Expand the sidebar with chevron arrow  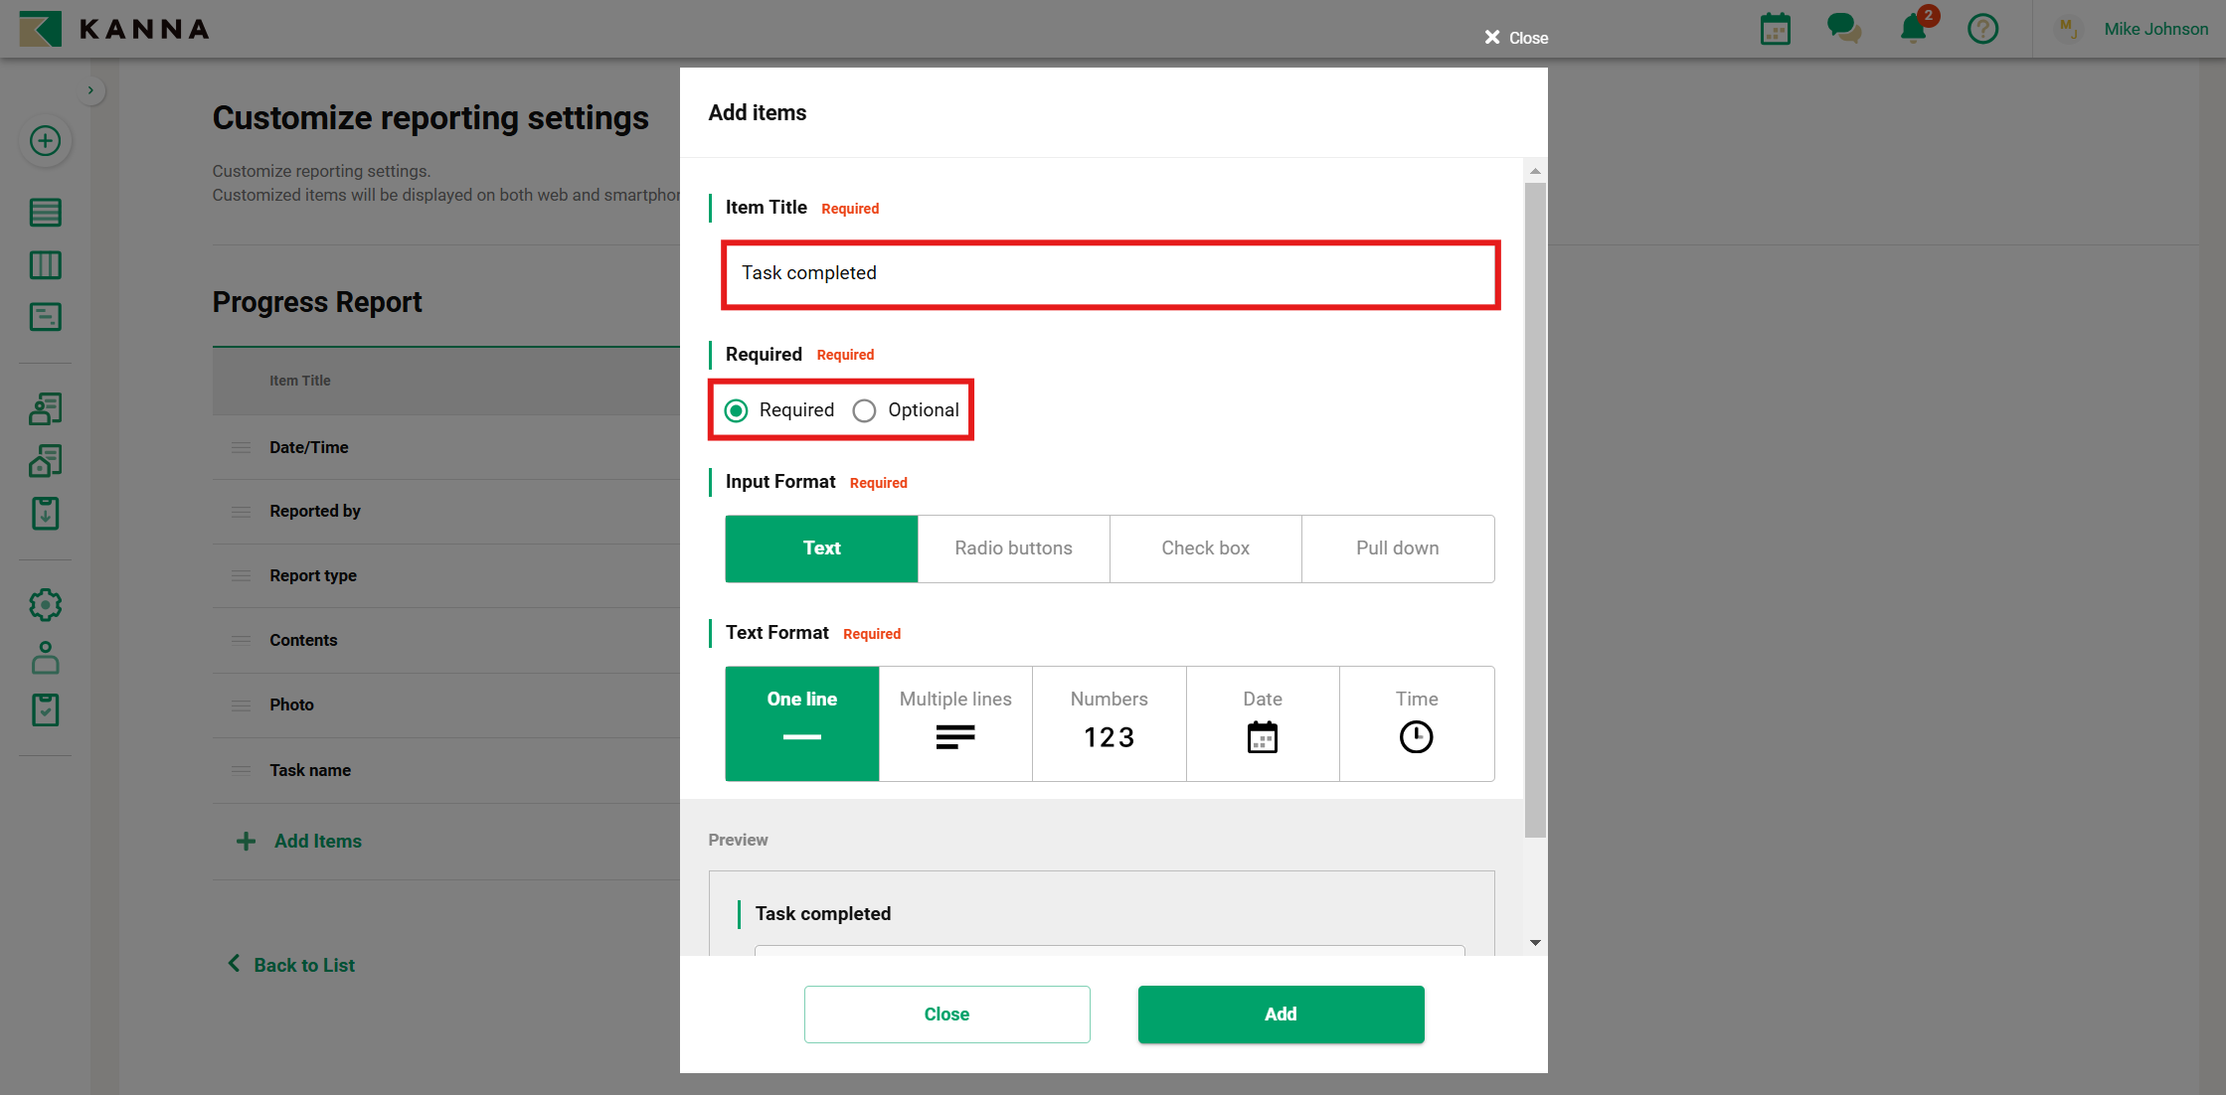(x=90, y=90)
